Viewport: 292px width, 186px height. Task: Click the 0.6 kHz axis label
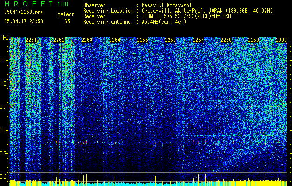[x=4, y=177]
